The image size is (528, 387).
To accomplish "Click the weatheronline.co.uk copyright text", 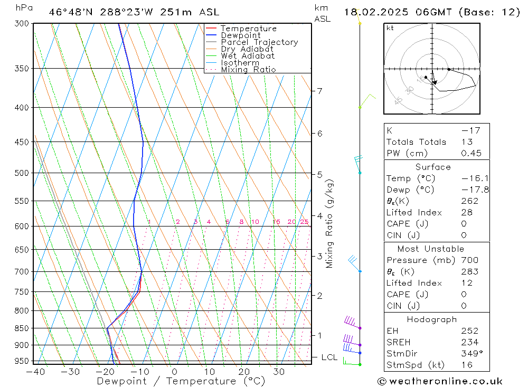I will 440,381.
